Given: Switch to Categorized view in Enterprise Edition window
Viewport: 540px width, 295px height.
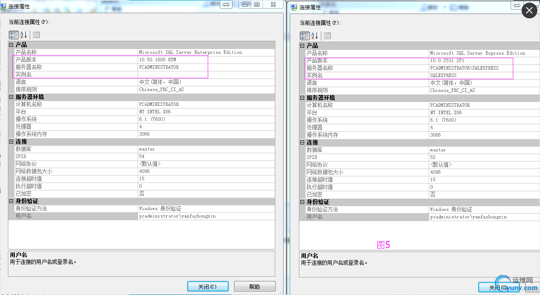Looking at the screenshot, I should click(x=14, y=35).
